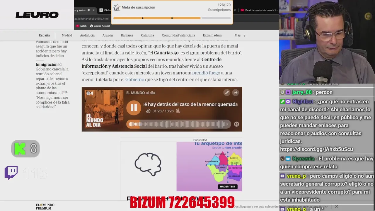
Task: Click the badge beside jarry_88
Action: point(288,92)
